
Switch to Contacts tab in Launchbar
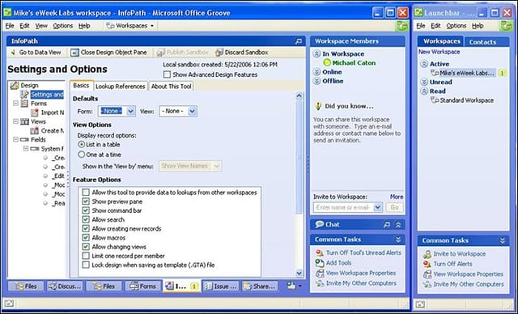click(x=482, y=42)
